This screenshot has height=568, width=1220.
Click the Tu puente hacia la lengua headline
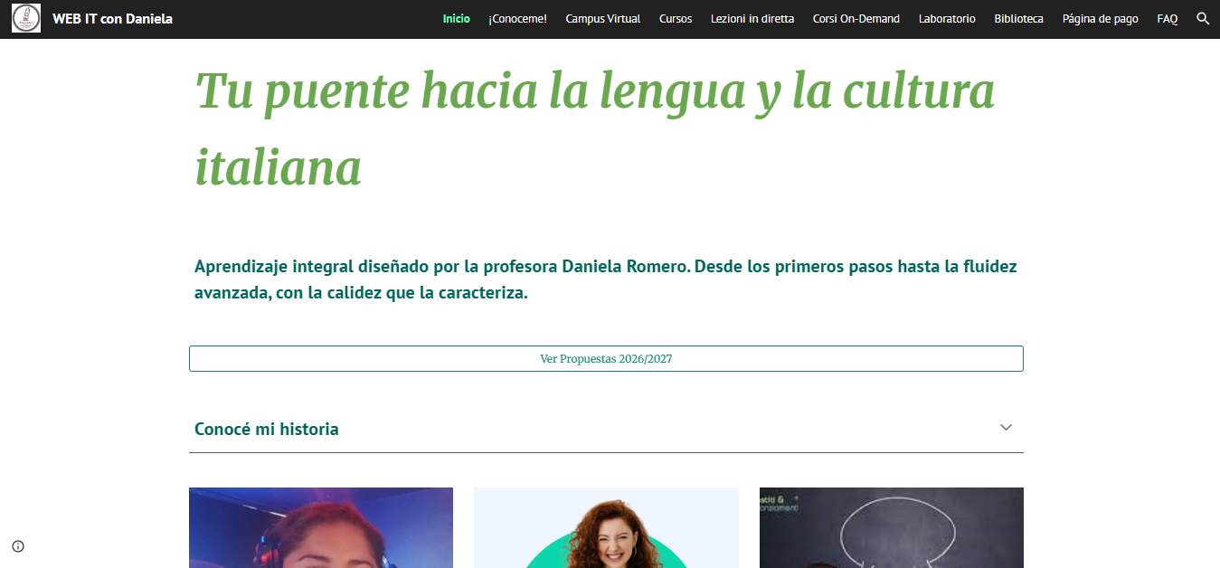(595, 128)
